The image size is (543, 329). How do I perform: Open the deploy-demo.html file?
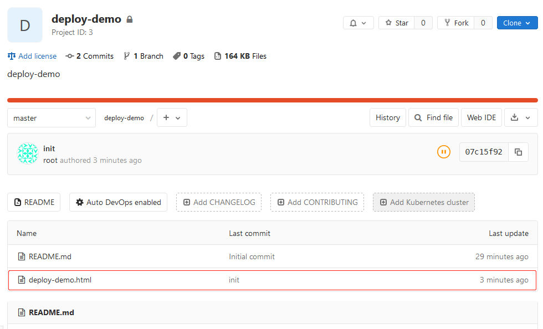point(60,280)
